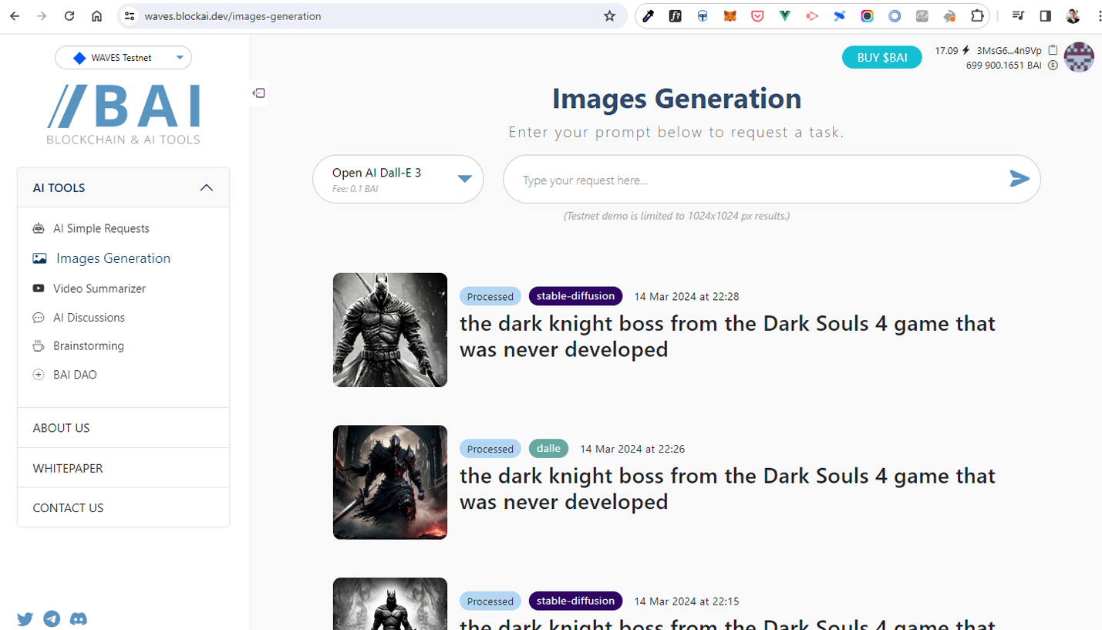Open the media control music-note icon
This screenshot has width=1102, height=630.
click(1018, 16)
